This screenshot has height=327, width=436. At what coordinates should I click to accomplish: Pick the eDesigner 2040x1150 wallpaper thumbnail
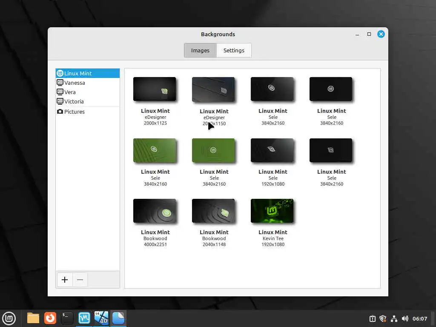click(x=213, y=89)
